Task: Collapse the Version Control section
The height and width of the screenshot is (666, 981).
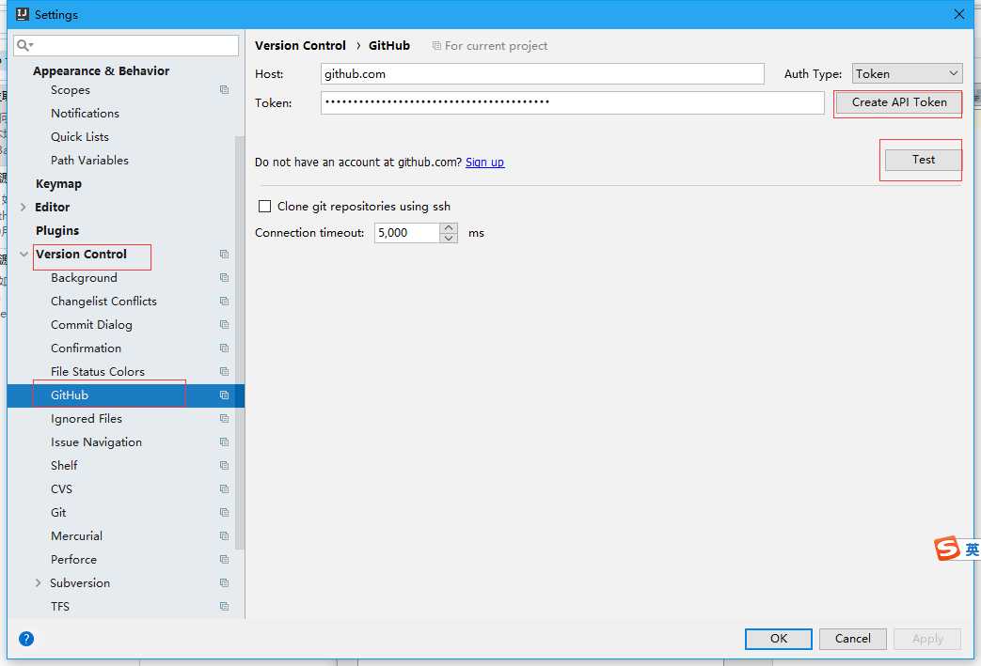Action: [24, 255]
